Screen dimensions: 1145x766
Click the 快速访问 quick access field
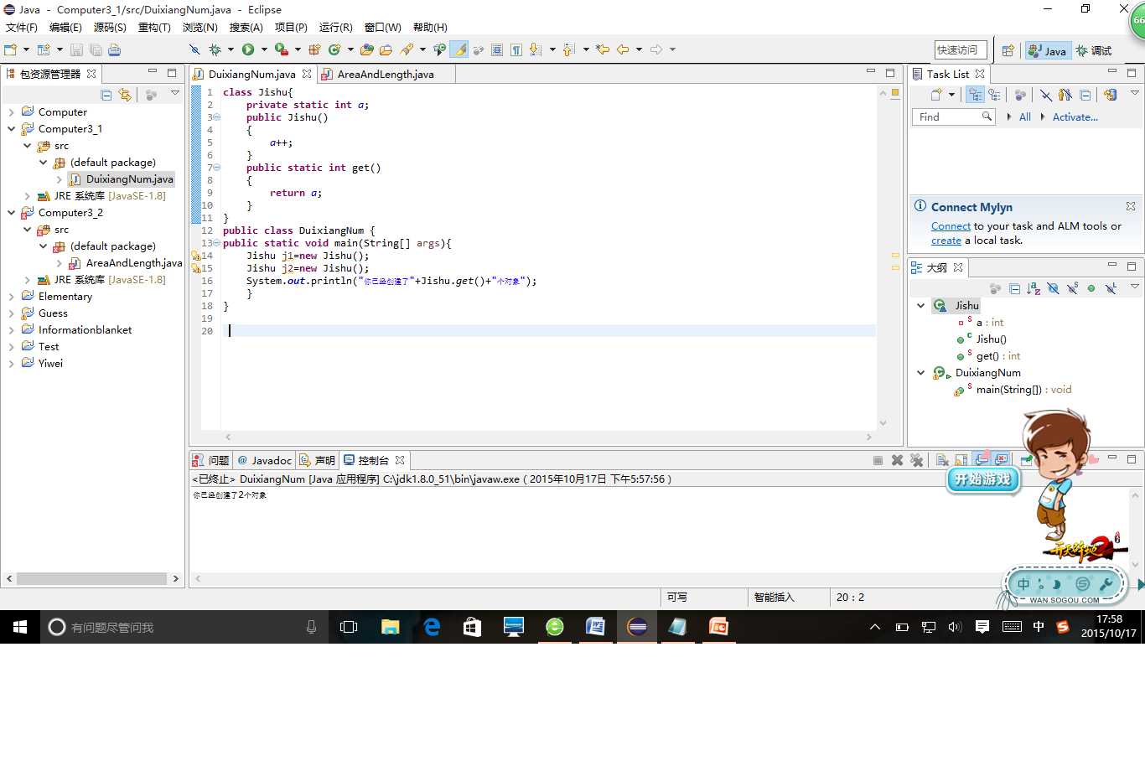[961, 50]
